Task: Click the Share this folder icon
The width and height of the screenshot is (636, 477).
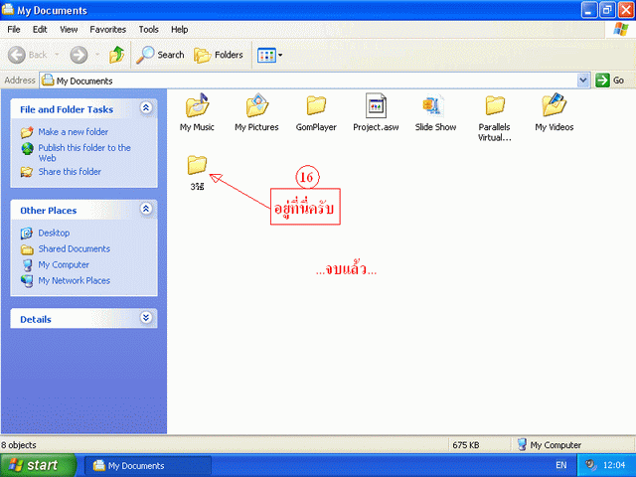Action: [27, 172]
